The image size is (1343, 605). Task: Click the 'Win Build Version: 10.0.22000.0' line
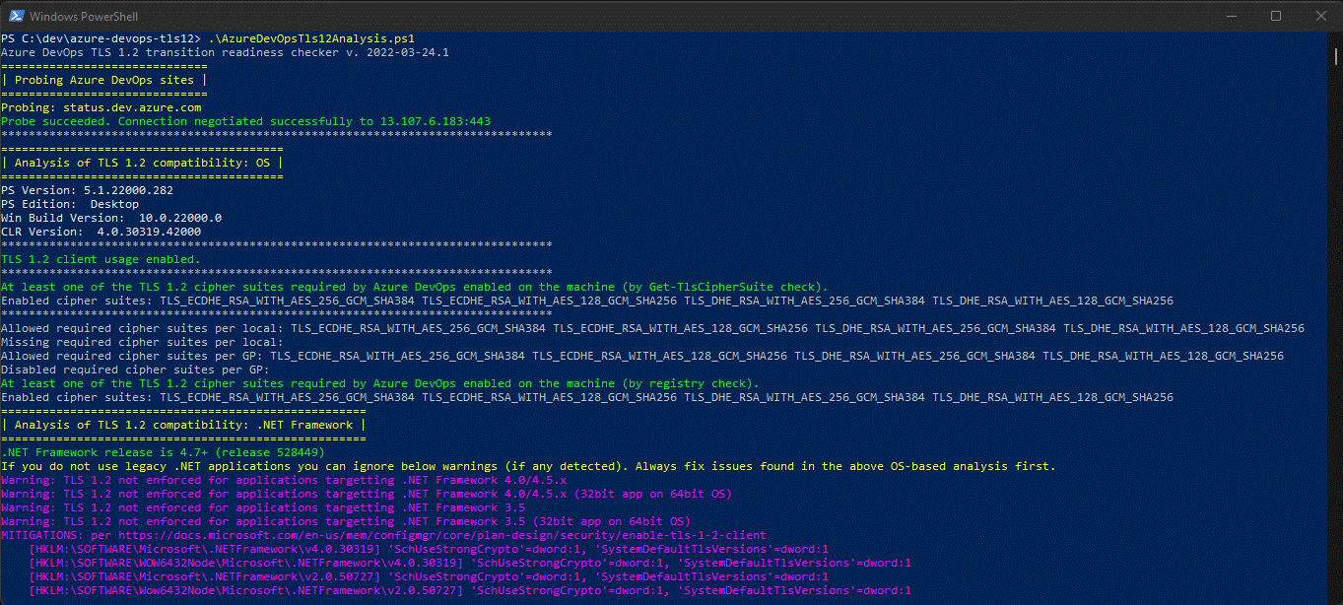click(x=111, y=218)
